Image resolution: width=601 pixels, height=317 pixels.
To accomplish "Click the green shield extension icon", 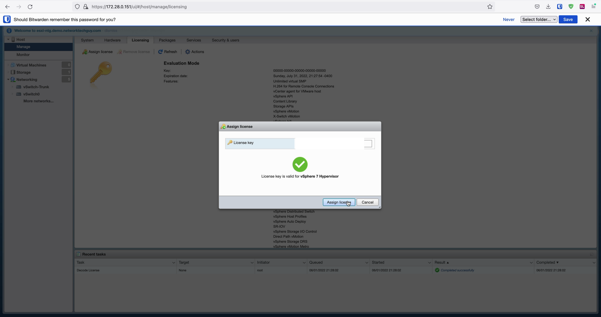I will point(571,7).
